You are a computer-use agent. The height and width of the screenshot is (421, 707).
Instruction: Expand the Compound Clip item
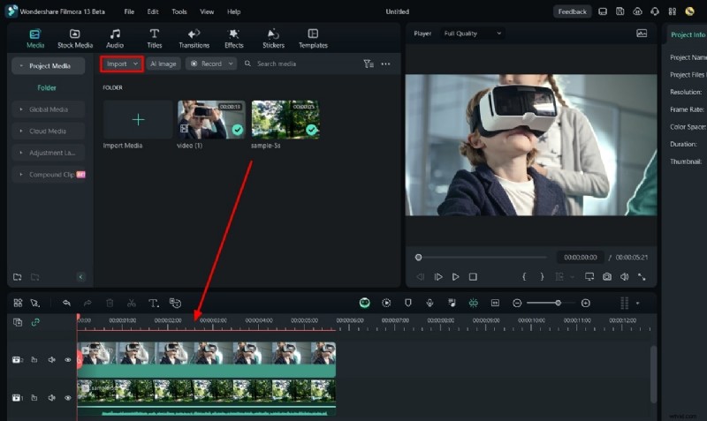click(x=49, y=174)
